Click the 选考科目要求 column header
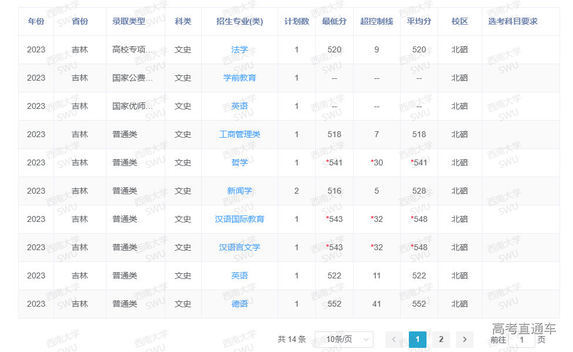 point(512,21)
